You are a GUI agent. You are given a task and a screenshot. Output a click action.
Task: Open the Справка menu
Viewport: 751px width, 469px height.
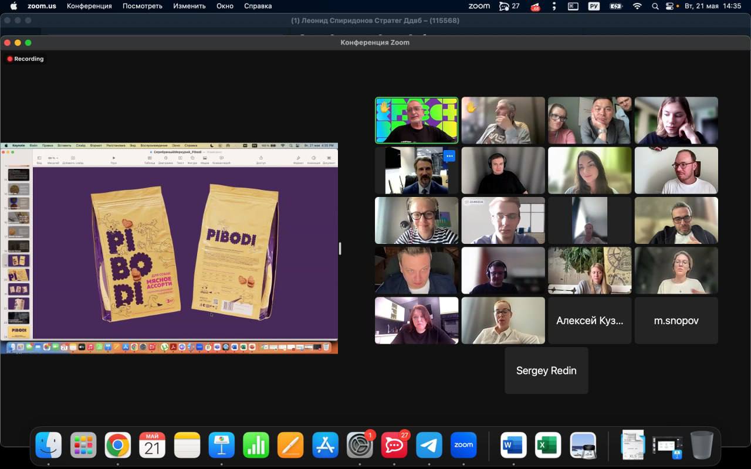258,6
